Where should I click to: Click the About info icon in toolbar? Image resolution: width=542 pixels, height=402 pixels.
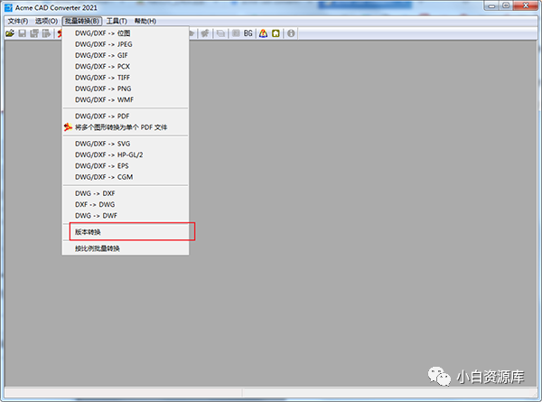pos(291,33)
